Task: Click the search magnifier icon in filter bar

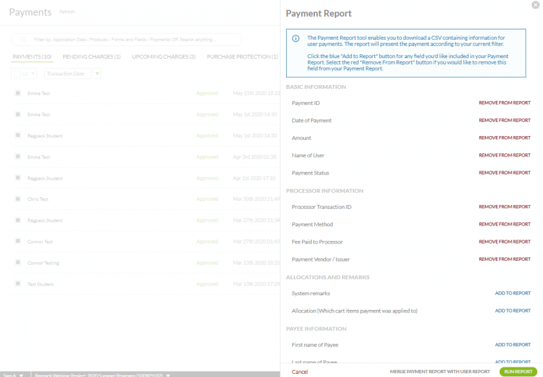Action: (24, 40)
